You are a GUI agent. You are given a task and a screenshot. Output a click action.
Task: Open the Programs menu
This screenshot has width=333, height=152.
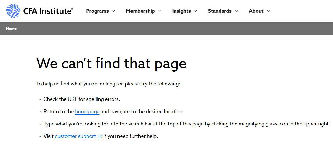tap(97, 11)
